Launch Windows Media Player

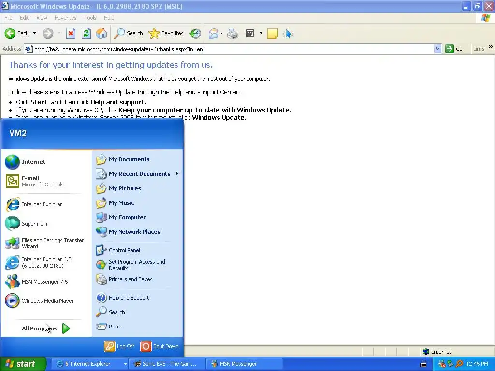46,301
